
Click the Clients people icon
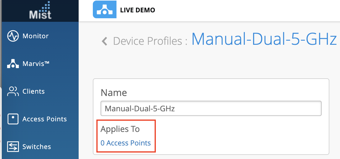13,91
